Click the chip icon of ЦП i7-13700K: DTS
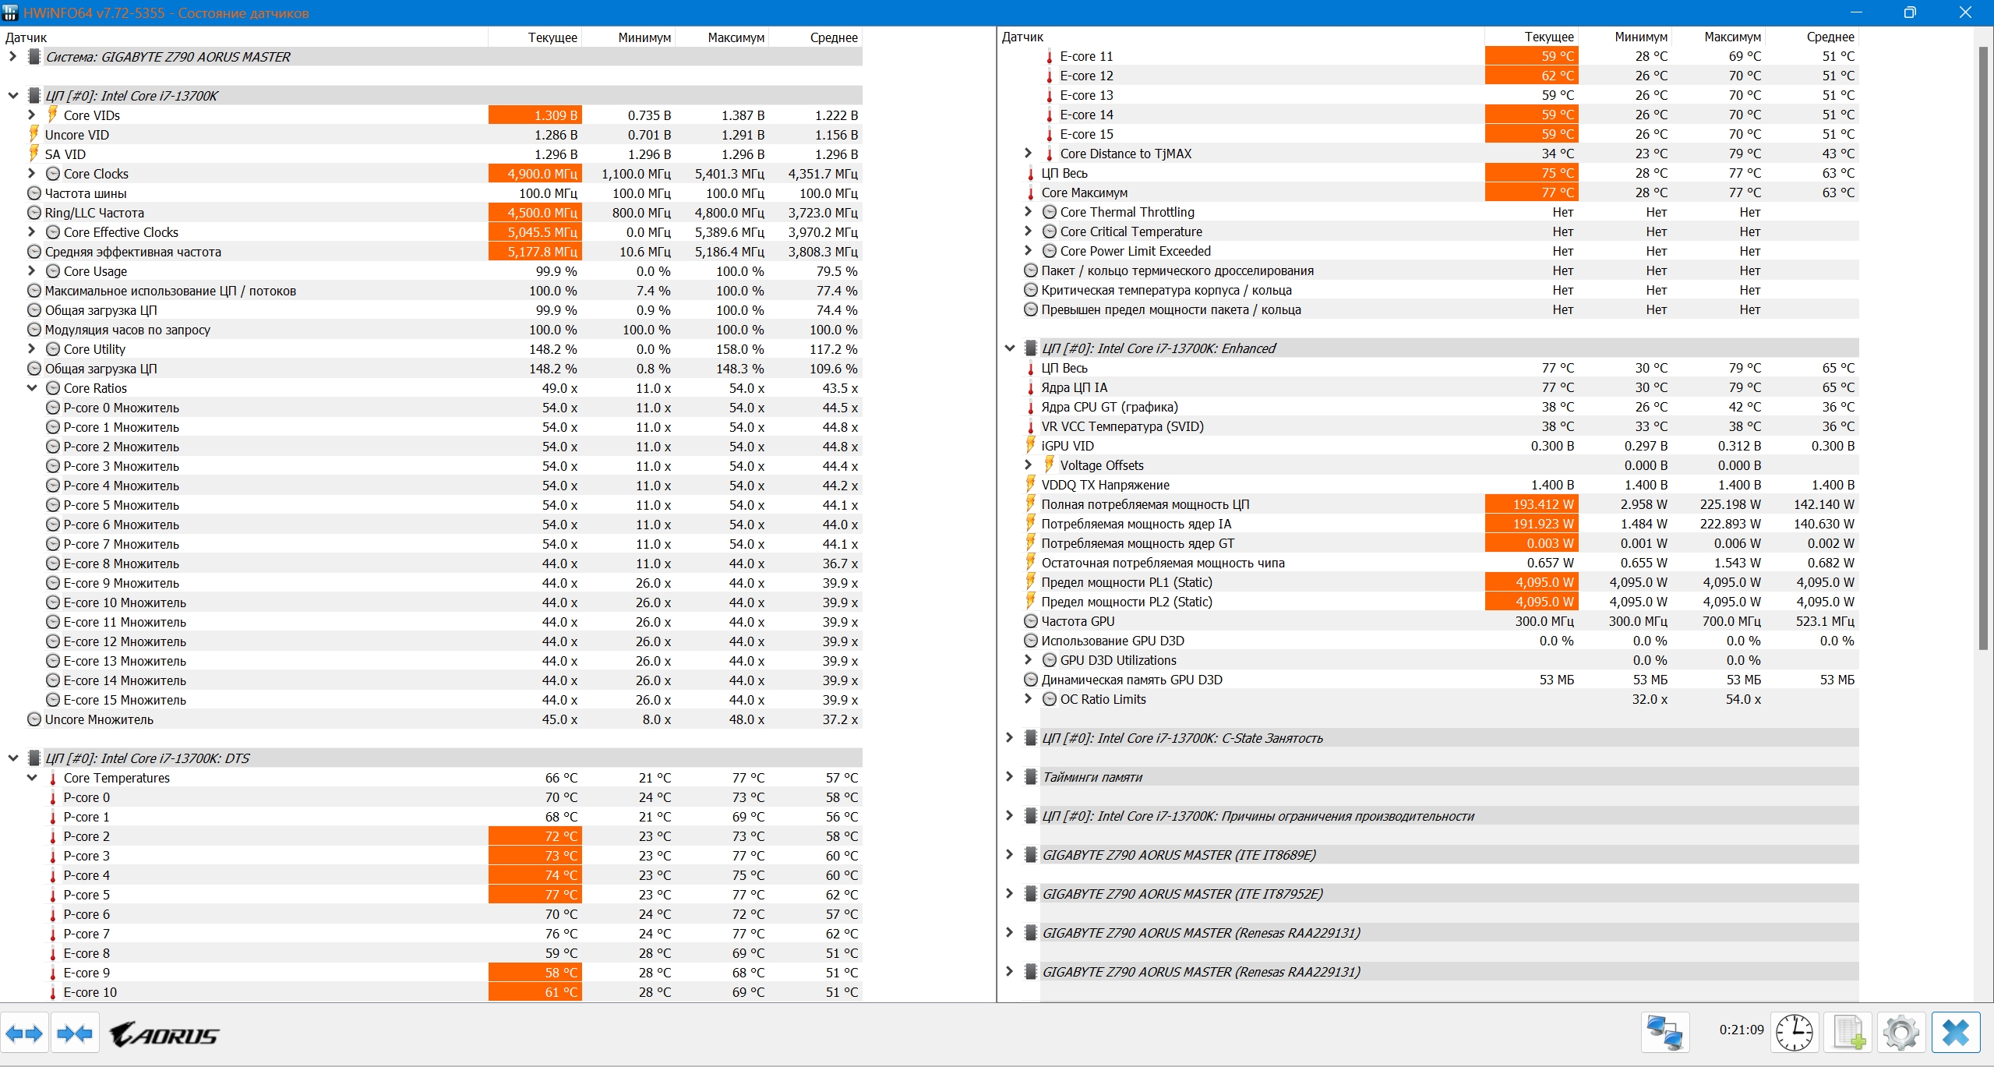The height and width of the screenshot is (1067, 1994). point(34,758)
